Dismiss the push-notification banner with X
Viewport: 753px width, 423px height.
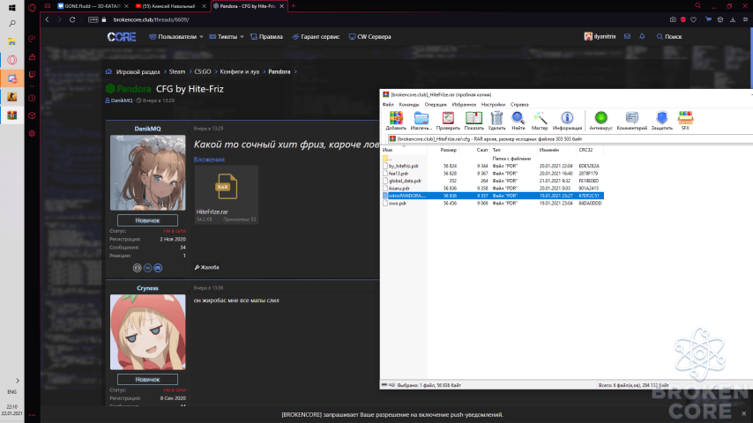click(744, 413)
